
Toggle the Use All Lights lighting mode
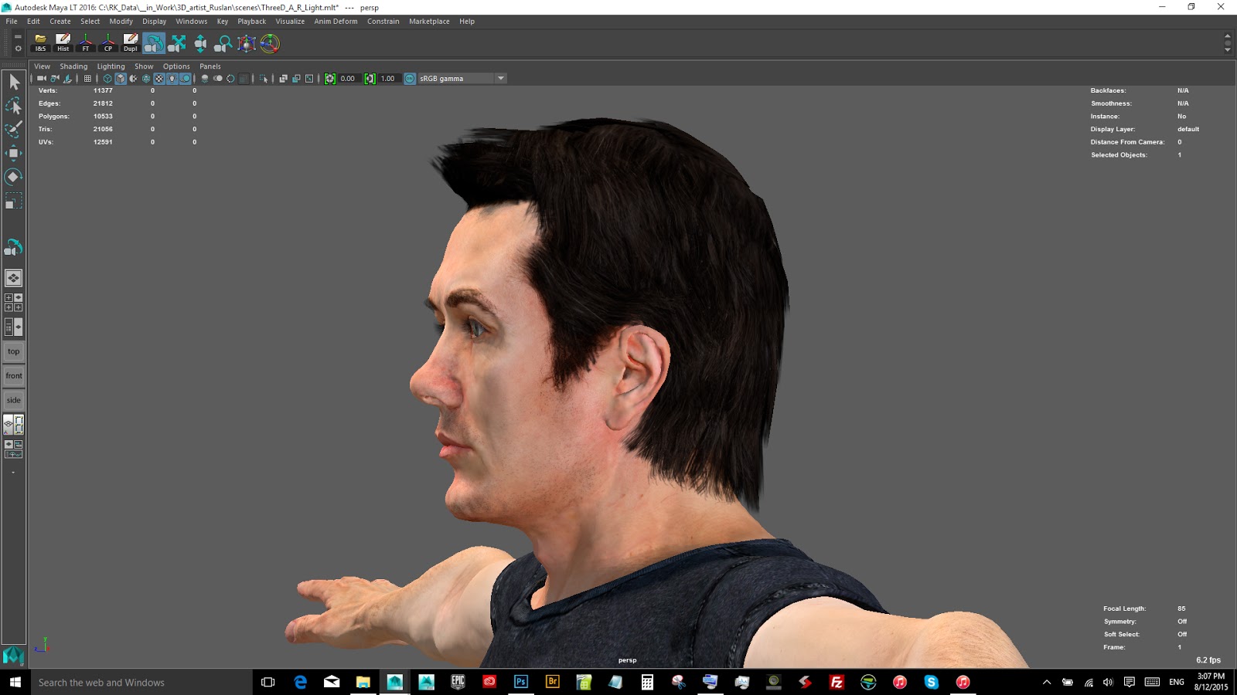(171, 78)
